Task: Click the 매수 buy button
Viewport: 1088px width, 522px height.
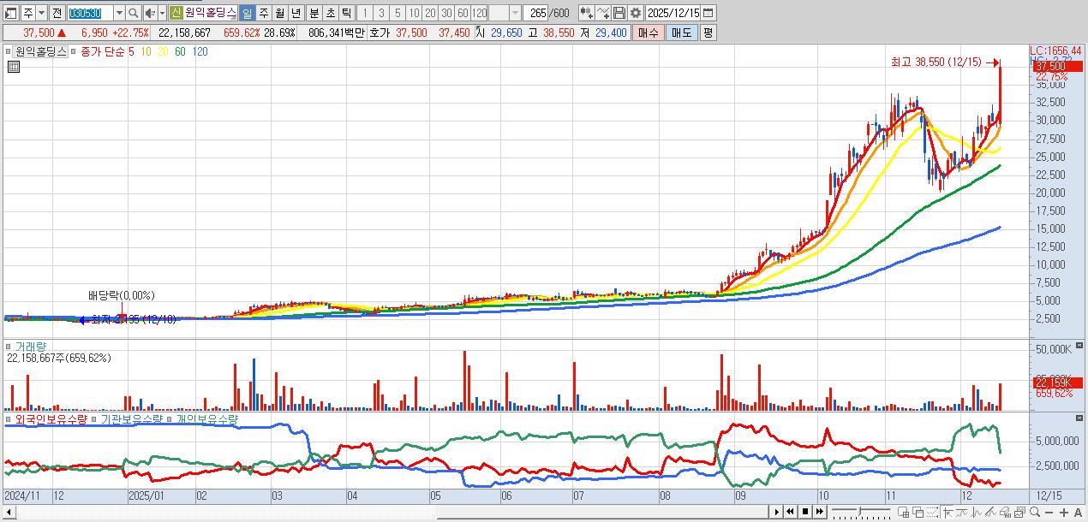Action: tap(649, 32)
